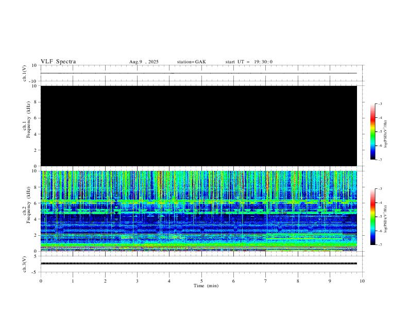Click the 5 minute tick on time axis
Image resolution: width=408 pixels, height=315 pixels.
tap(201, 281)
